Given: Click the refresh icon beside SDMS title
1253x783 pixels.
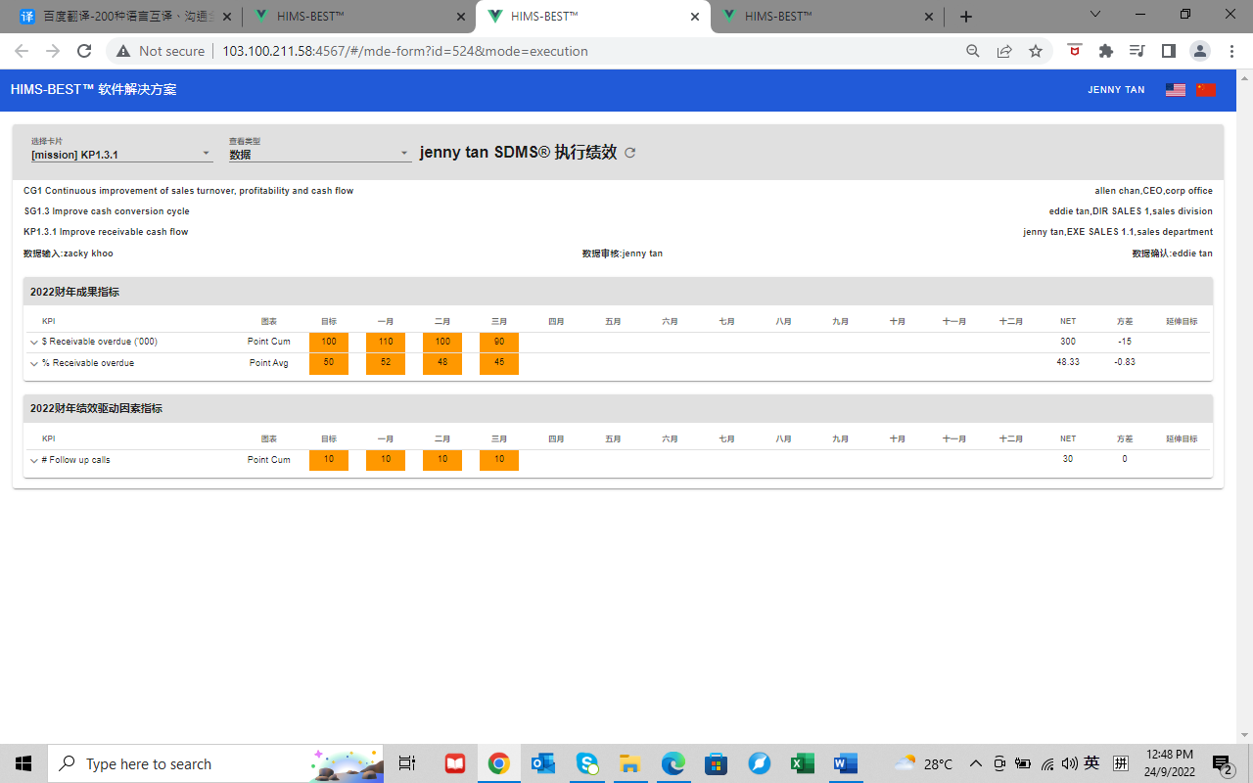Looking at the screenshot, I should 630,153.
